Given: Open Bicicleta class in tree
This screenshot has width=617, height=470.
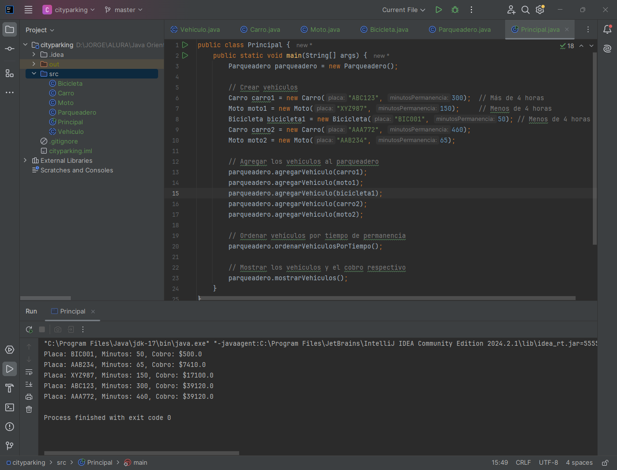Looking at the screenshot, I should [x=70, y=83].
